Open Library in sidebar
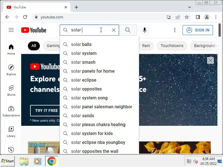The height and width of the screenshot is (167, 223). click(11, 132)
